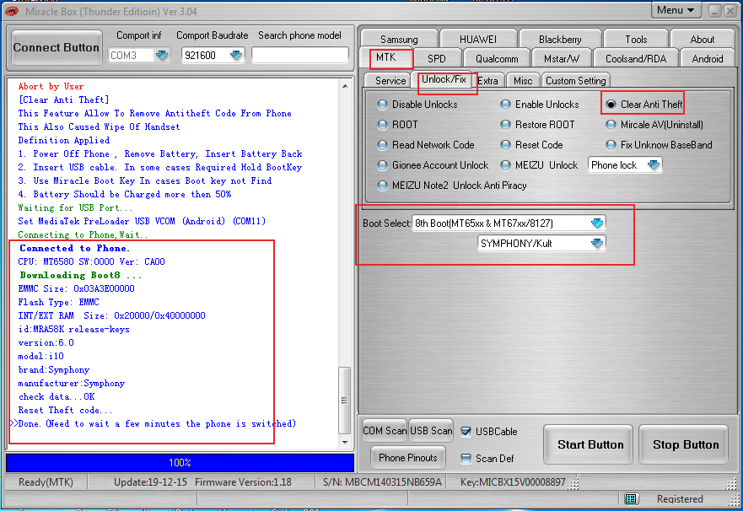
Task: Click the Miracle Box app icon in title bar
Action: click(12, 11)
